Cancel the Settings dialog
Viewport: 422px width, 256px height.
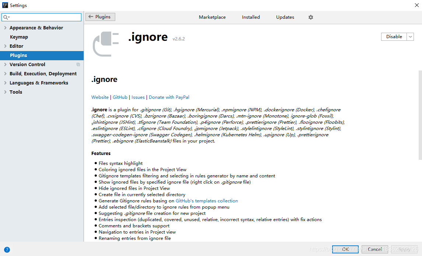[374, 249]
